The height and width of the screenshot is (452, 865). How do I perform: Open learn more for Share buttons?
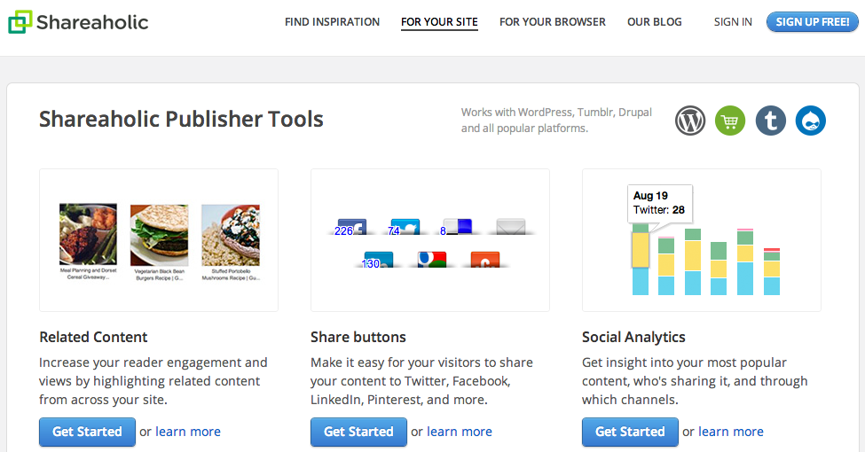pos(459,432)
